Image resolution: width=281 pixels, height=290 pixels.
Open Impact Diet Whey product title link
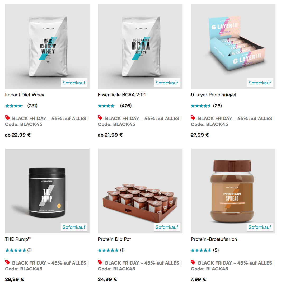(x=25, y=95)
